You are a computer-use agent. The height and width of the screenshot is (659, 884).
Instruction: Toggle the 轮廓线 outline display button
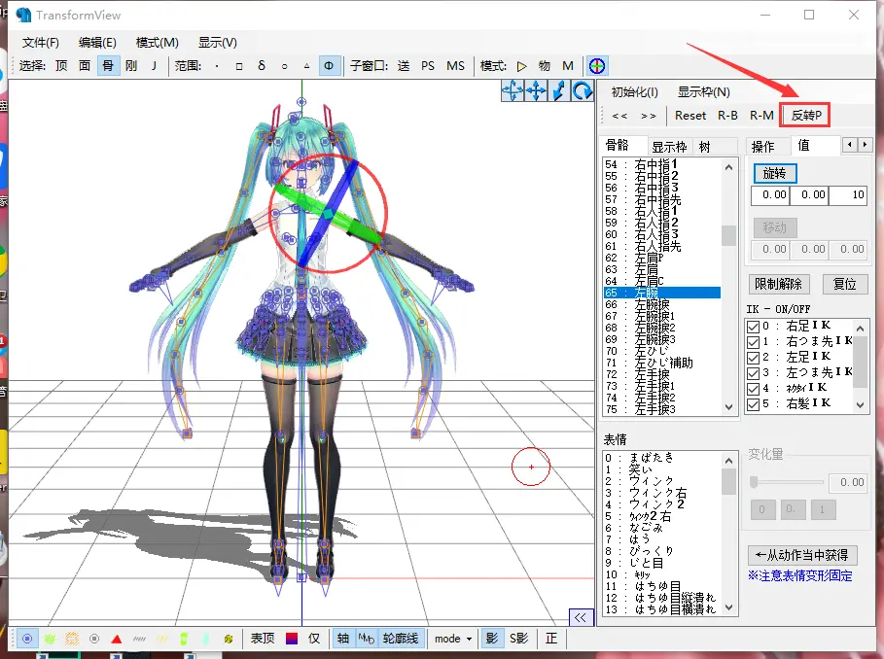pyautogui.click(x=401, y=639)
